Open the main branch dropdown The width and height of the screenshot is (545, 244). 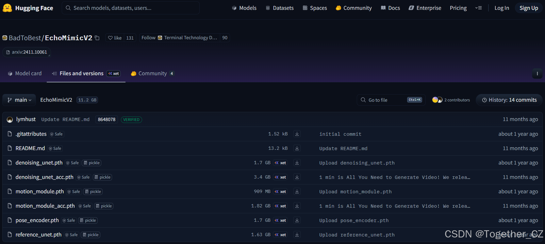[19, 100]
